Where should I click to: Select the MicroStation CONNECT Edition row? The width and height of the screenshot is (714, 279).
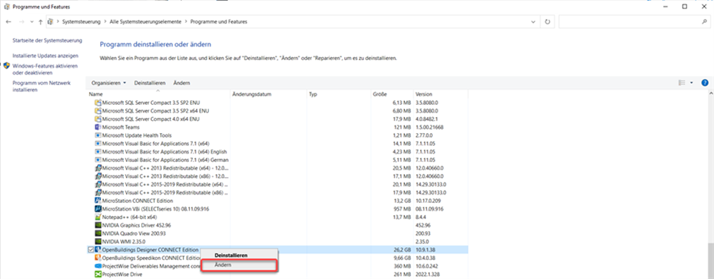point(278,201)
